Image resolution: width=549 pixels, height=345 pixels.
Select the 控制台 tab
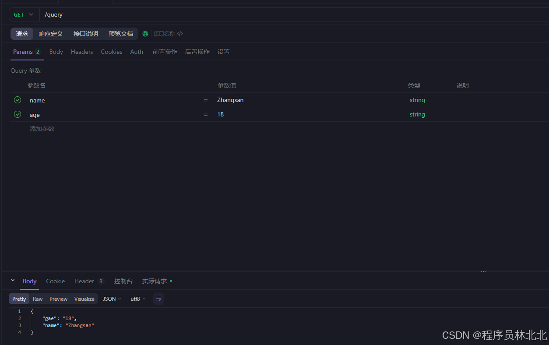pos(123,281)
